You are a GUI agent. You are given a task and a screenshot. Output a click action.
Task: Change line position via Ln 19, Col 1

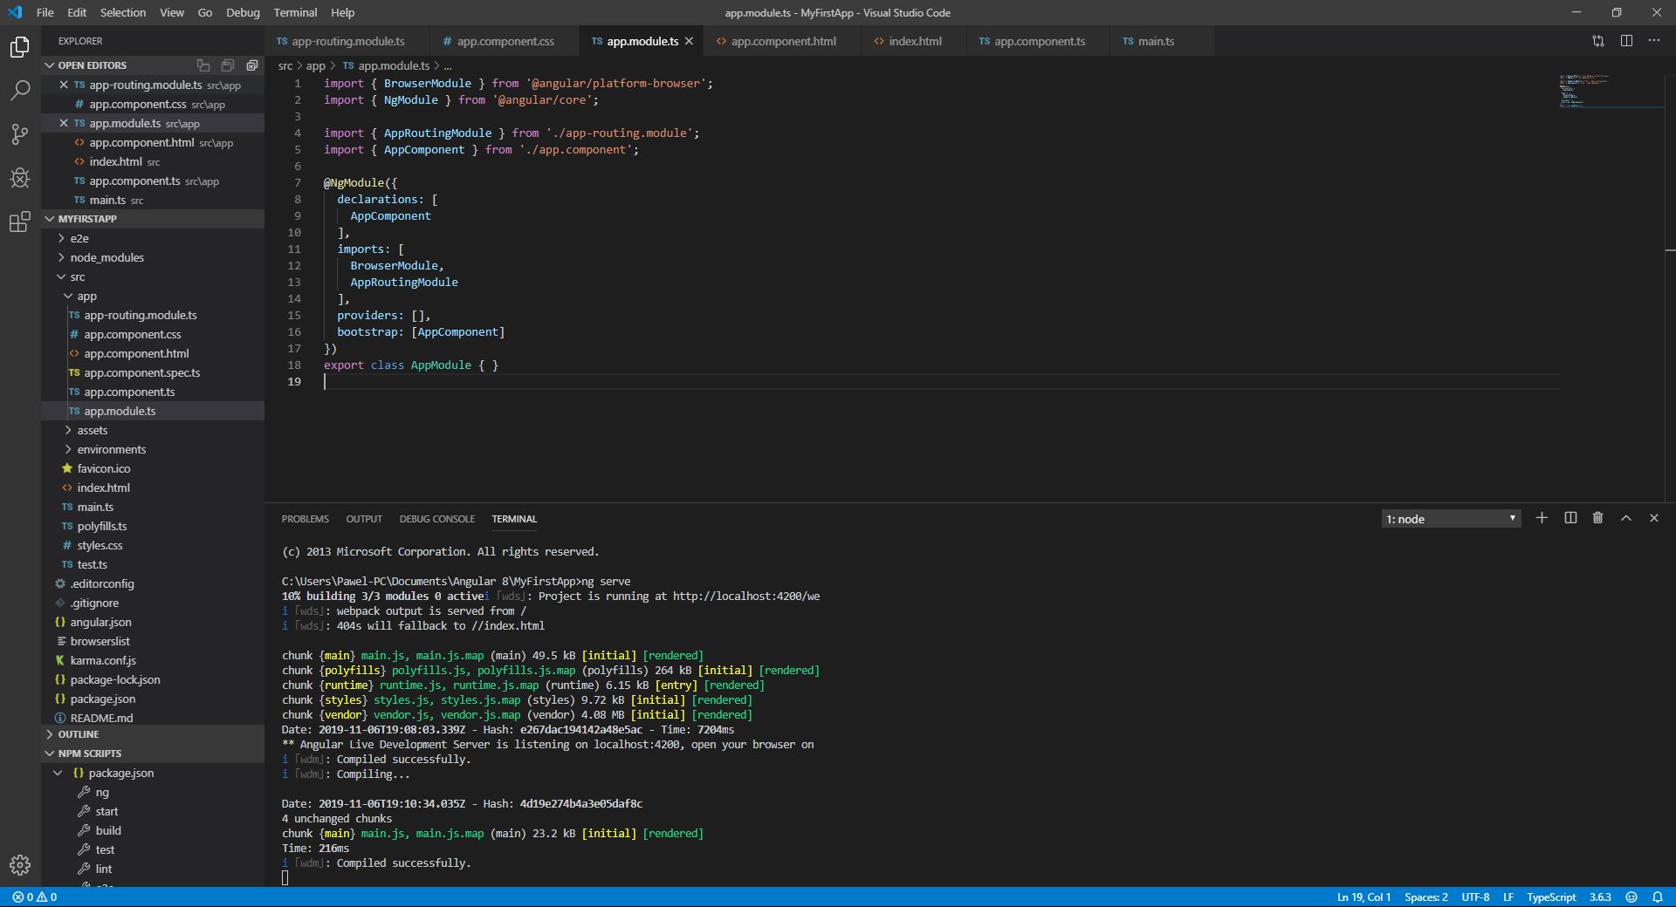click(1363, 897)
